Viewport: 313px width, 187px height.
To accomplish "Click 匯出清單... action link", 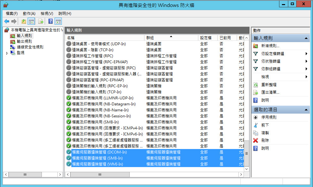I will tap(270, 92).
